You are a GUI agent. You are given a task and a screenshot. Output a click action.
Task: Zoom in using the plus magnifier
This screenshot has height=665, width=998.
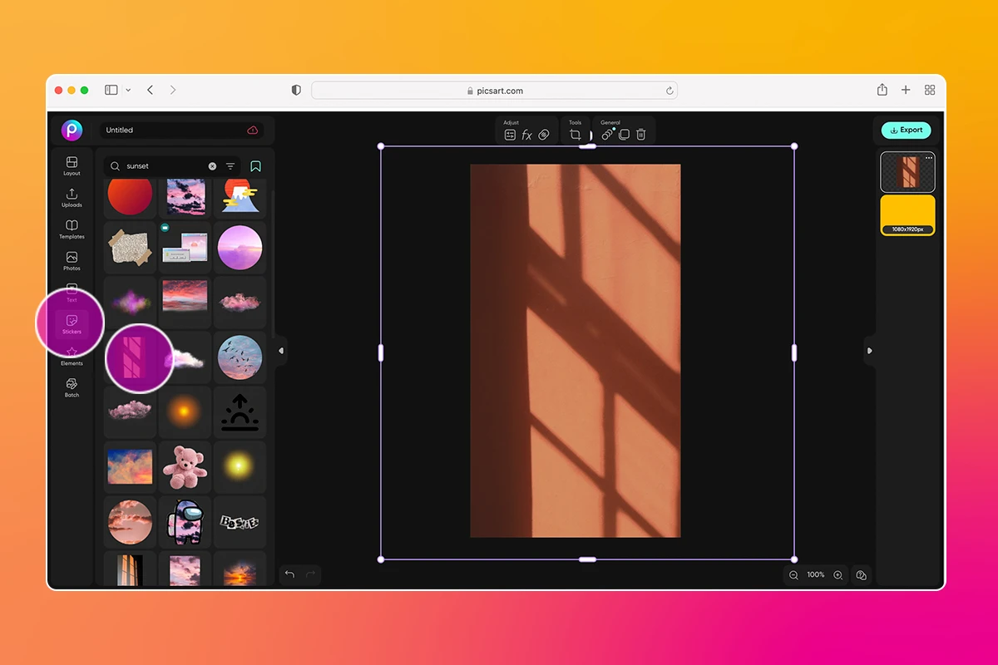coord(837,574)
